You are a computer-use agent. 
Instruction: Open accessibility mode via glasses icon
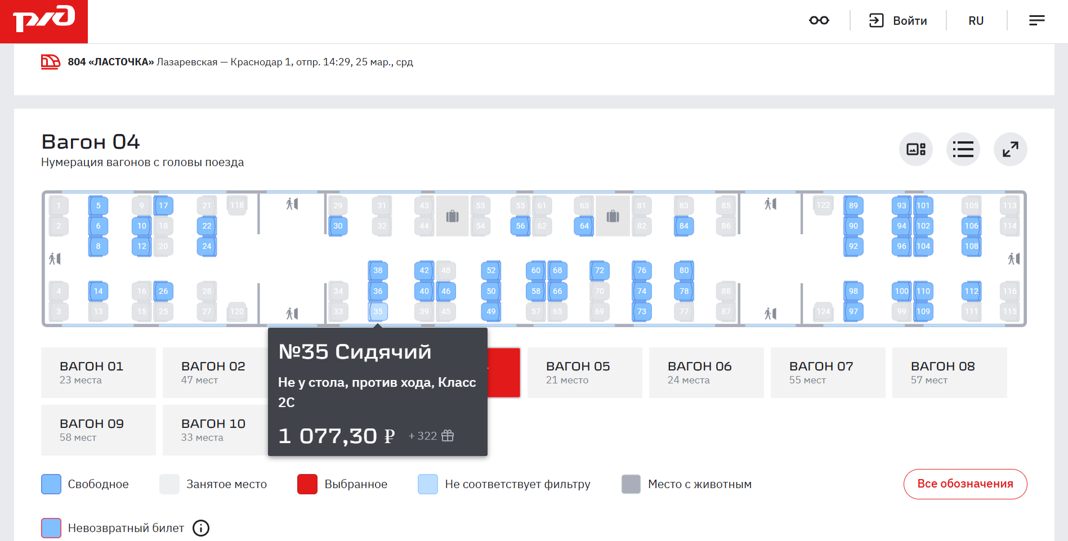click(x=819, y=21)
